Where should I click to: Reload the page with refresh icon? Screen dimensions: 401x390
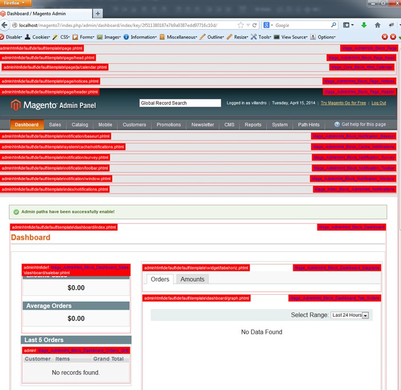click(254, 25)
